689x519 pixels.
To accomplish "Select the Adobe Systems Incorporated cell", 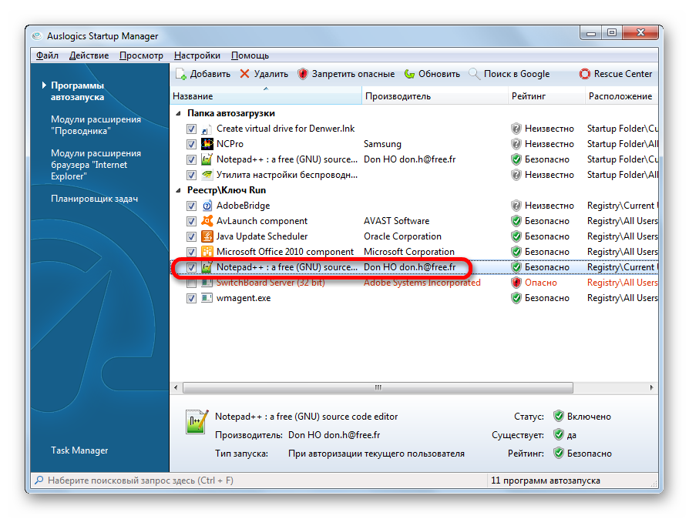I will pos(422,283).
